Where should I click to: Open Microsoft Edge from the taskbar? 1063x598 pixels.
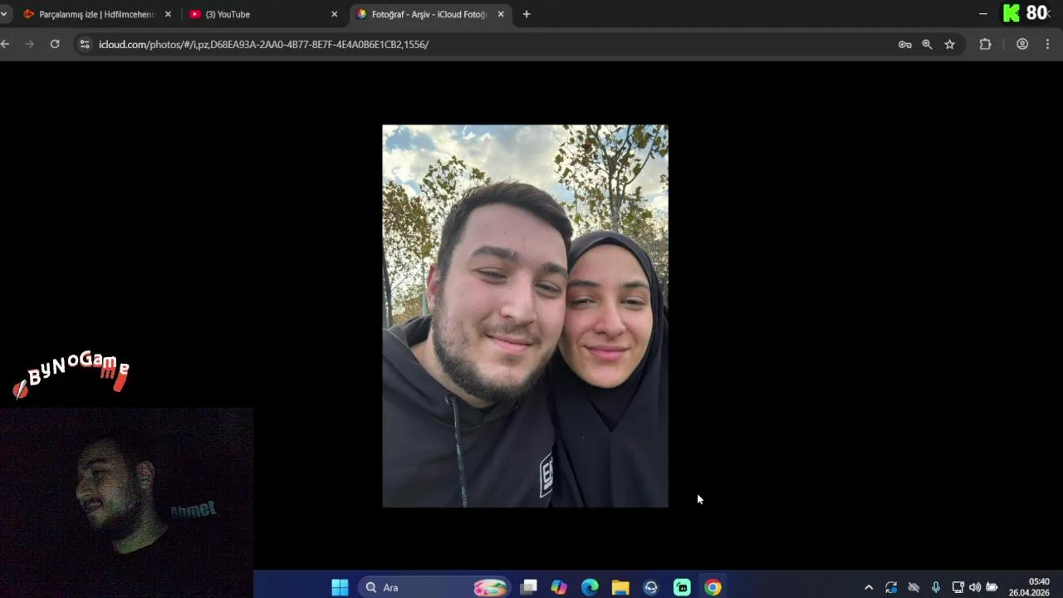(590, 587)
